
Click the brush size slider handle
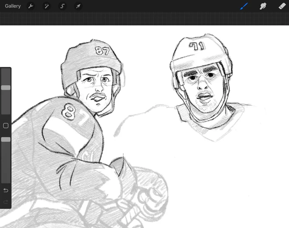(6, 88)
